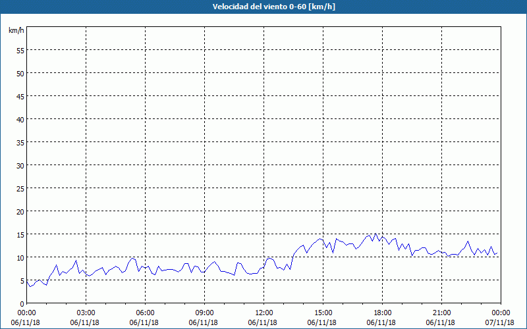The image size is (527, 329).
Task: Click the y-axis label '30'
Action: pos(20,166)
